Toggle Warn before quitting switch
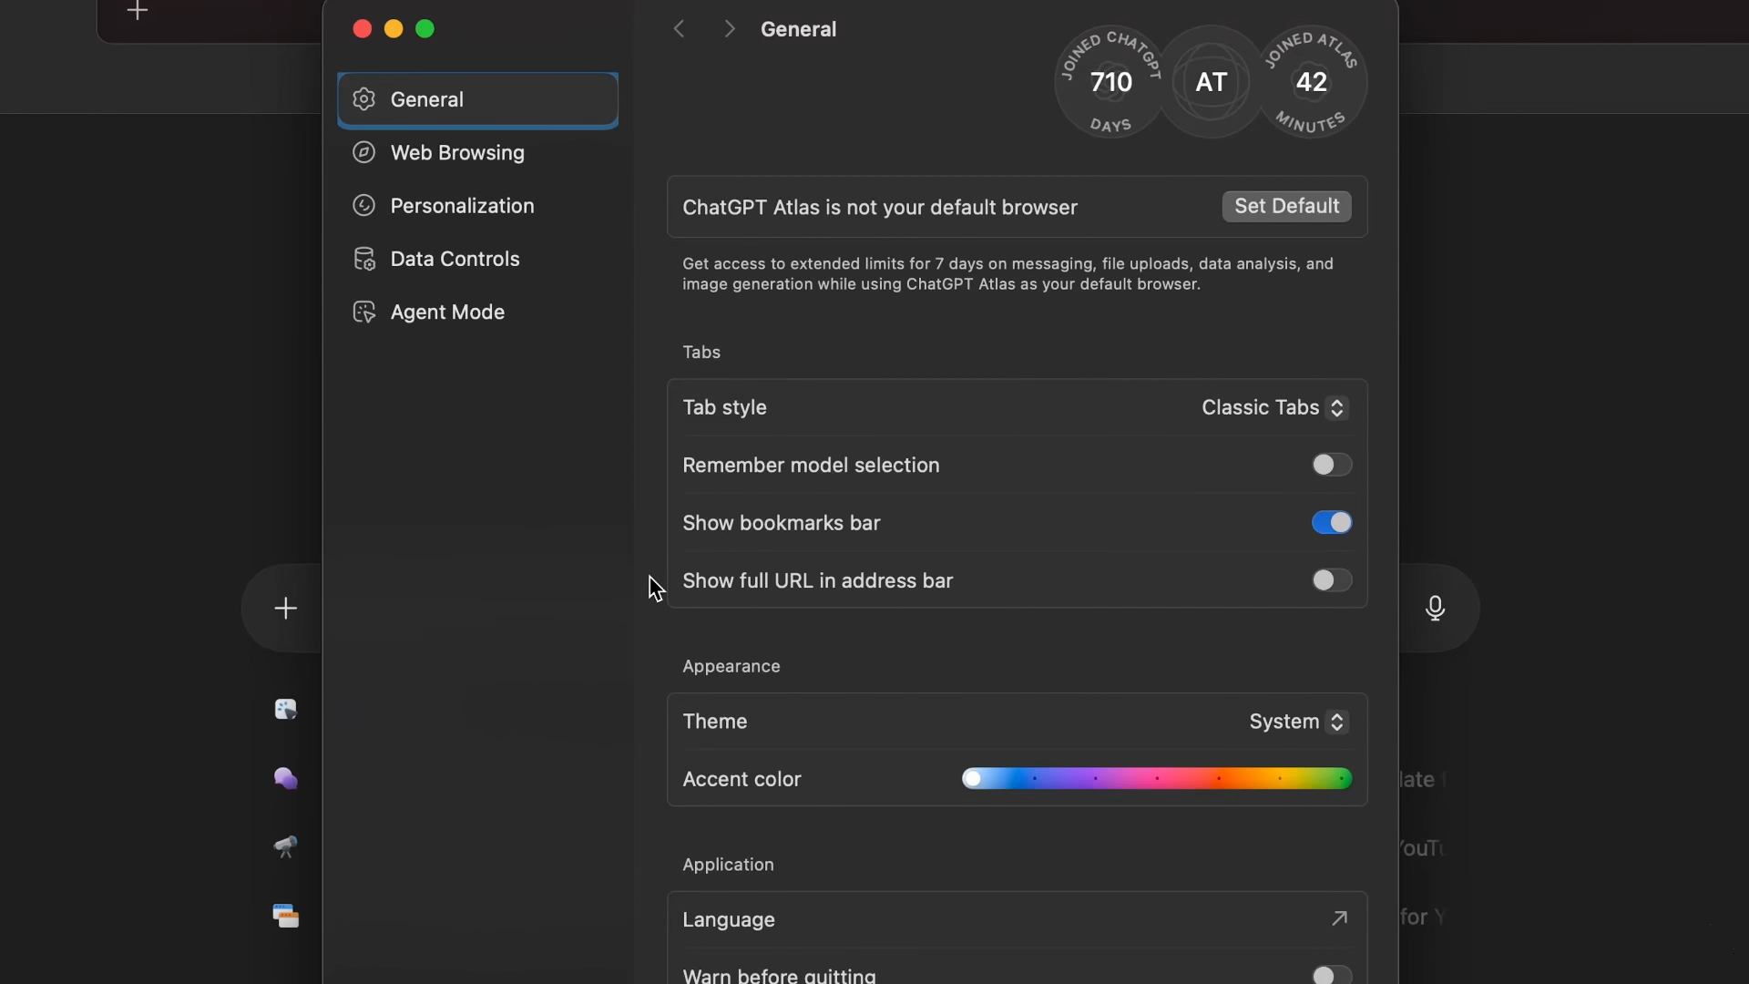Screen dimensions: 1749x984 click(x=1331, y=975)
